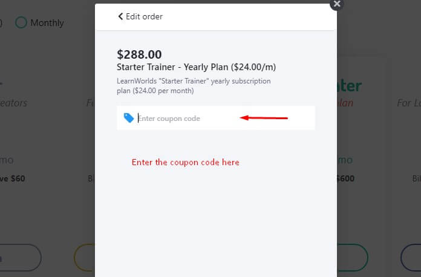
Task: Click the LearnWorlds yearly subscription description text
Action: [194, 86]
